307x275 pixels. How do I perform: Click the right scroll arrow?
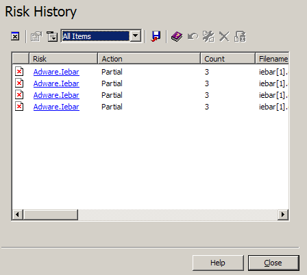click(283, 215)
